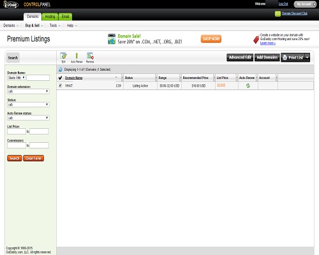Click the Domain Discount Club green icon
This screenshot has height=255, width=319.
(x=278, y=13)
